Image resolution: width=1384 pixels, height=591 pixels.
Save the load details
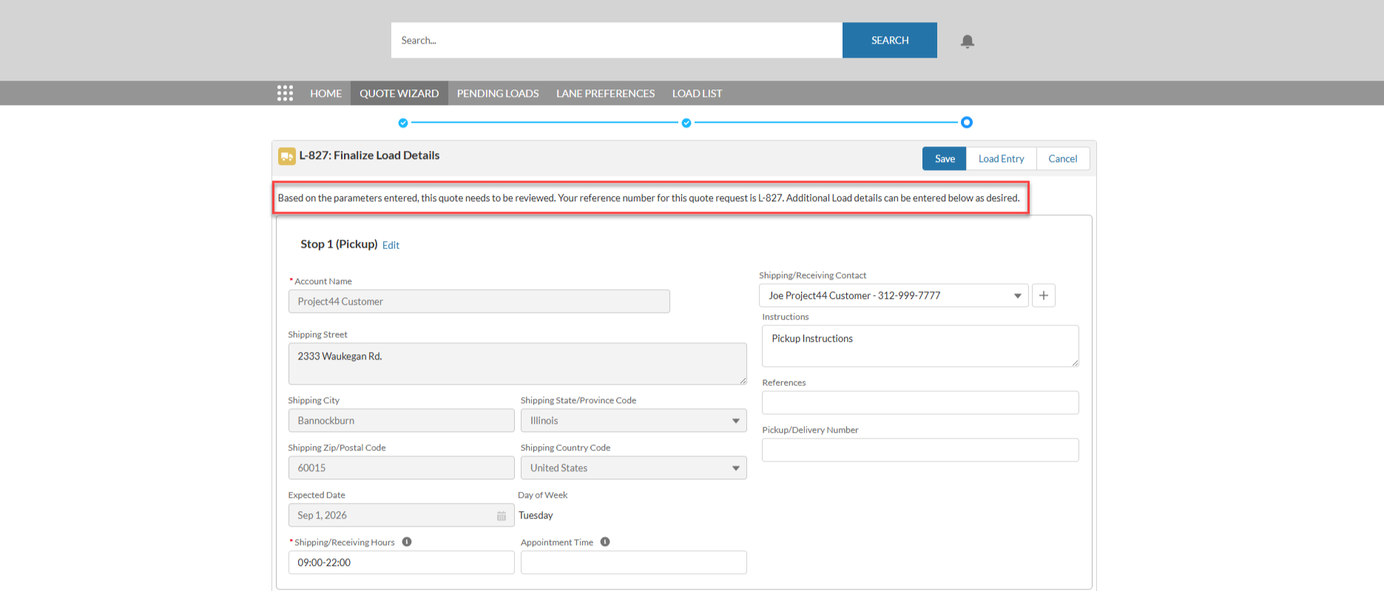point(945,158)
